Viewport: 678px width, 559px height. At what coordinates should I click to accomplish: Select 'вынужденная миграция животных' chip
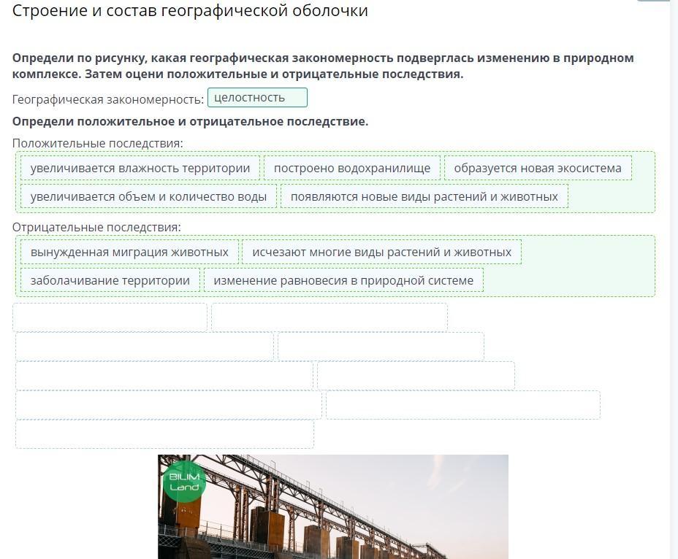[x=129, y=252]
